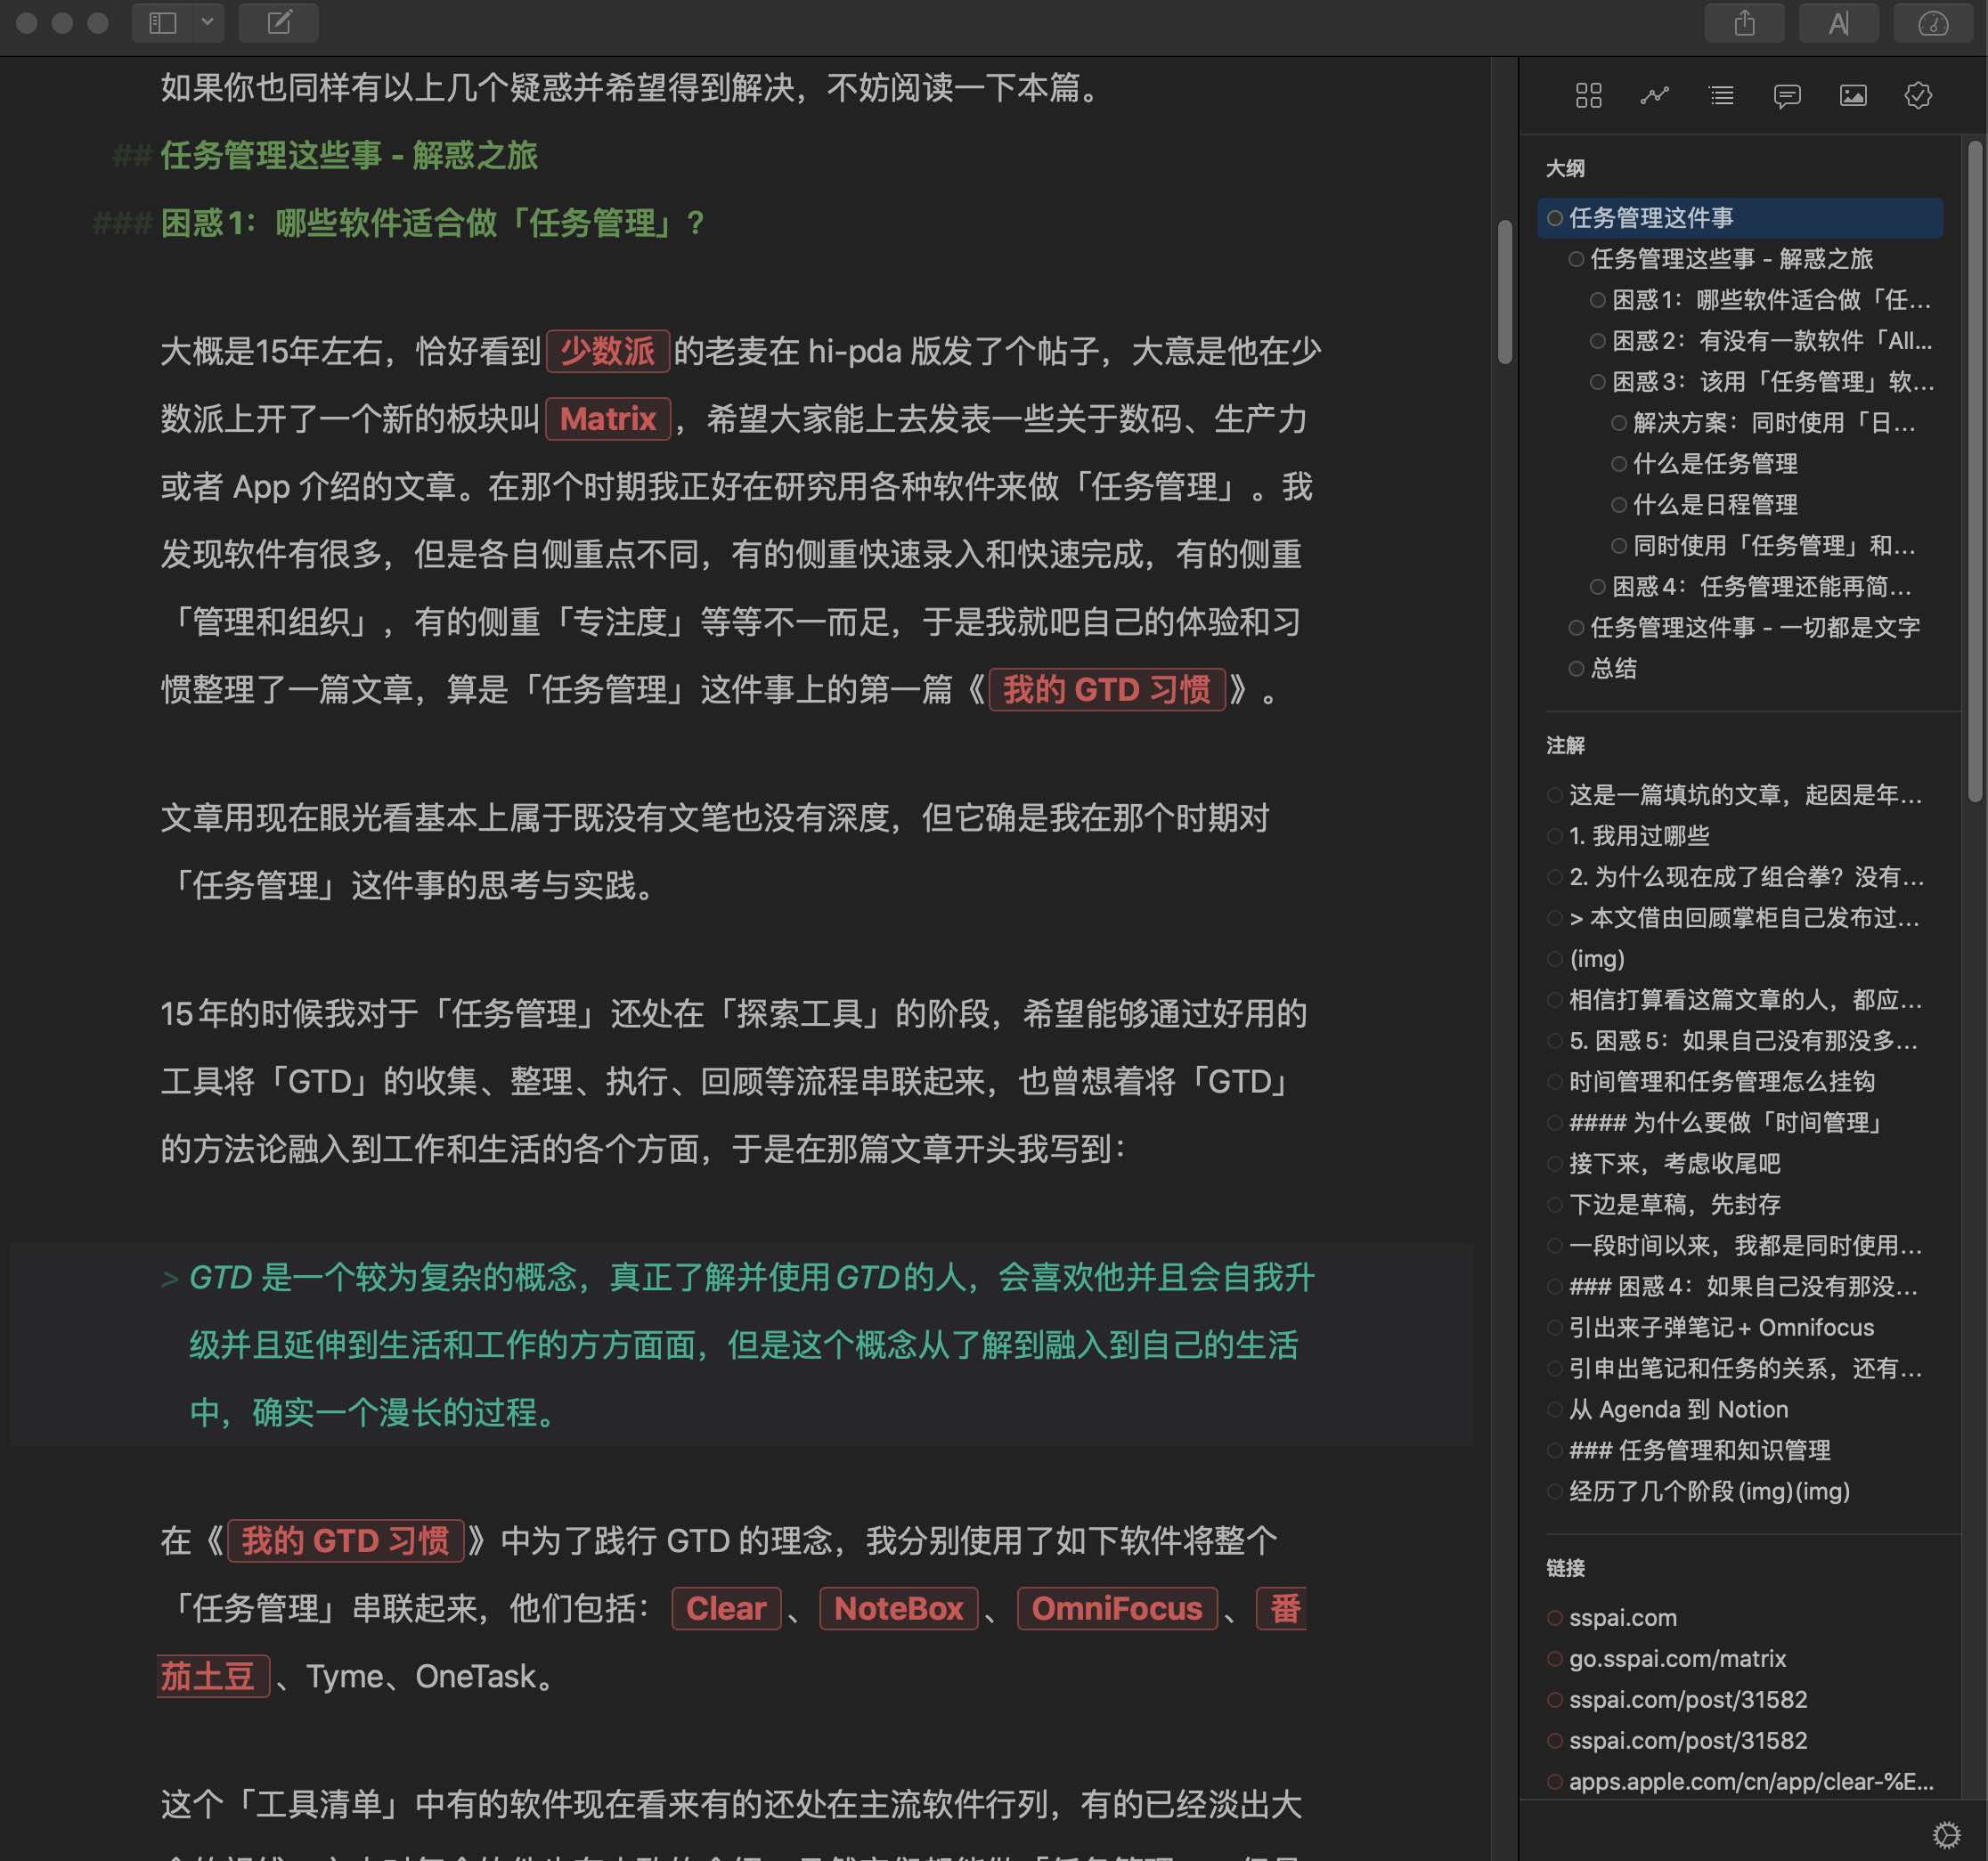Viewport: 1988px width, 1861px height.
Task: Open the revision check badge tab
Action: point(1918,96)
